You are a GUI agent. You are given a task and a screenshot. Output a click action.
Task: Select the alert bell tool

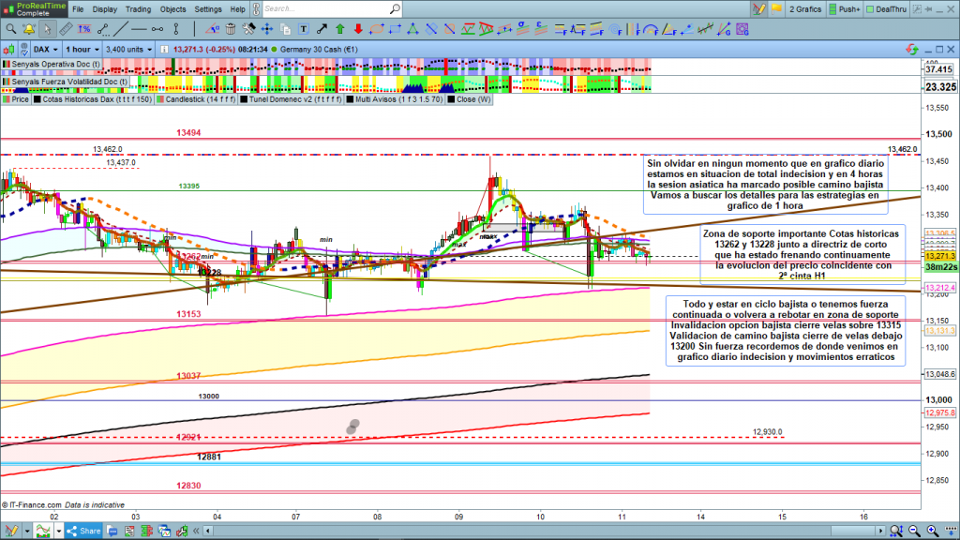pos(31,28)
